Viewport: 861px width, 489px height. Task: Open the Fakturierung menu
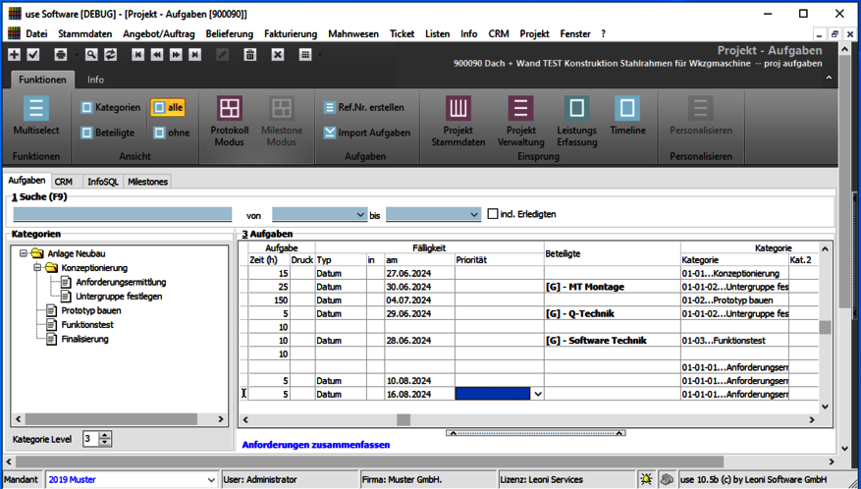coord(290,33)
